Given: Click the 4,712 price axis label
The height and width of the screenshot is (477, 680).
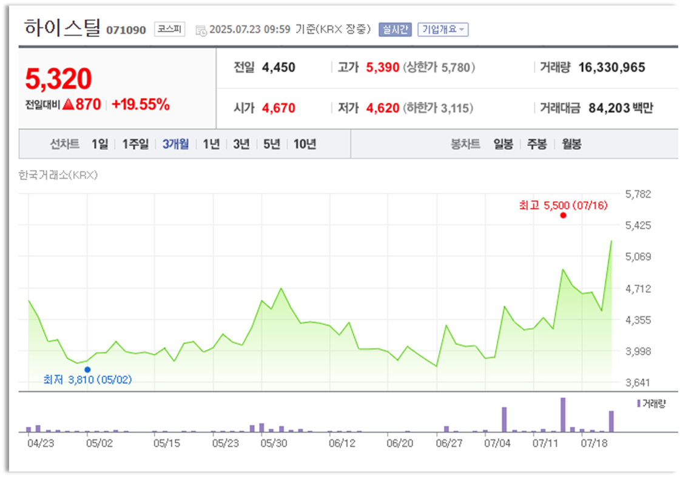Looking at the screenshot, I should tap(638, 289).
